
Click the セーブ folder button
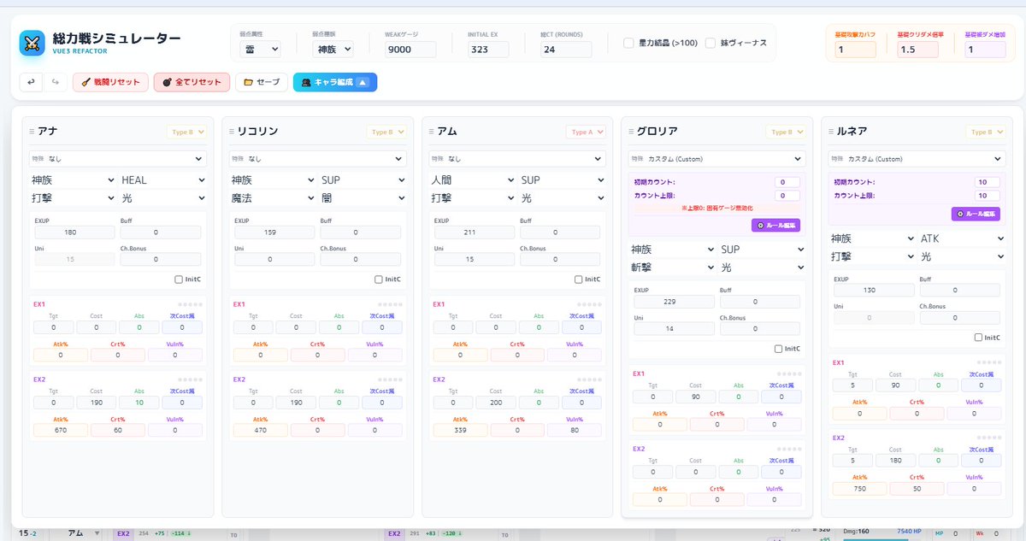pos(262,82)
